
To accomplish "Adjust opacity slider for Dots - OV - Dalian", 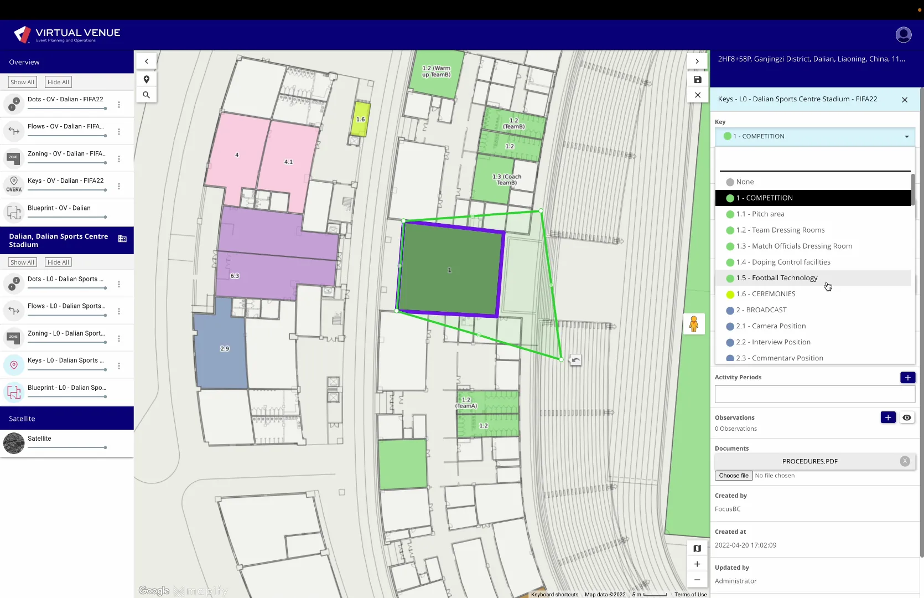I will [67, 109].
